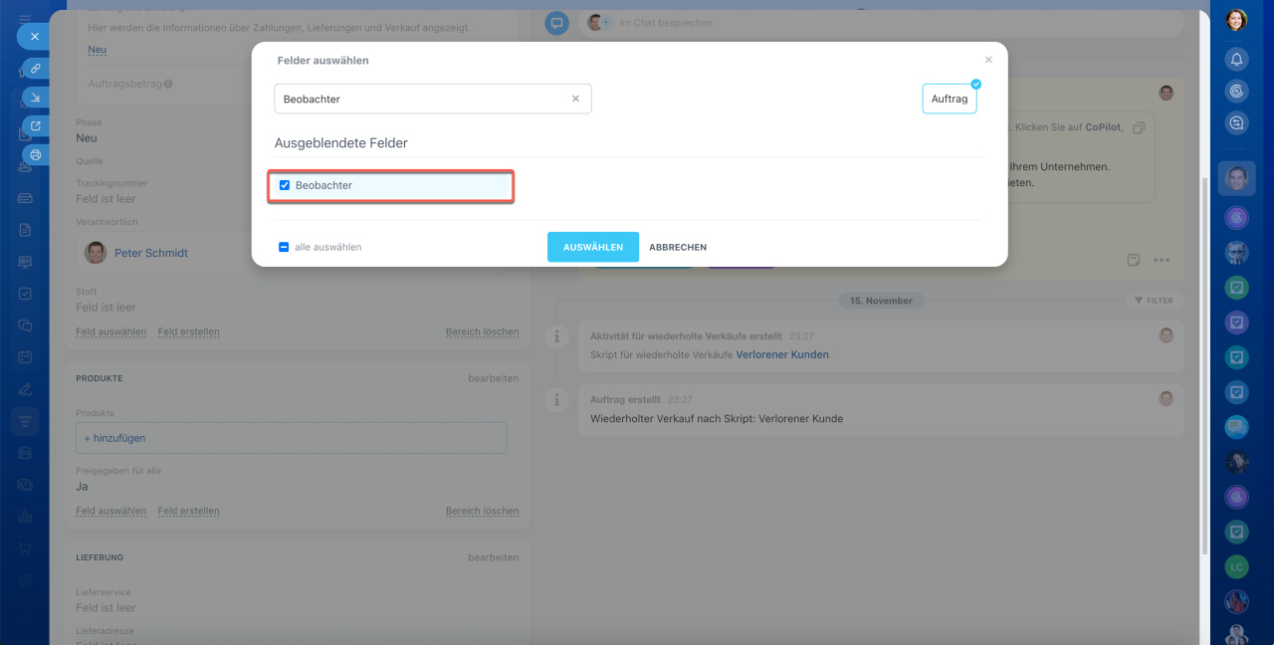Click '+ hinzufügen' in Produkte field
This screenshot has height=645, width=1274.
coord(114,438)
